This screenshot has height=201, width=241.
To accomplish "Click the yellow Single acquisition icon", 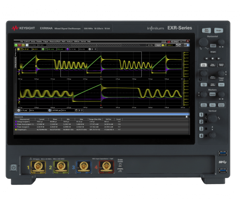I will click(23, 45).
